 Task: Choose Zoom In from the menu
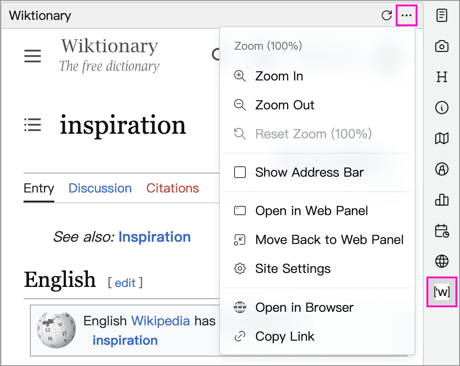[x=317, y=76]
